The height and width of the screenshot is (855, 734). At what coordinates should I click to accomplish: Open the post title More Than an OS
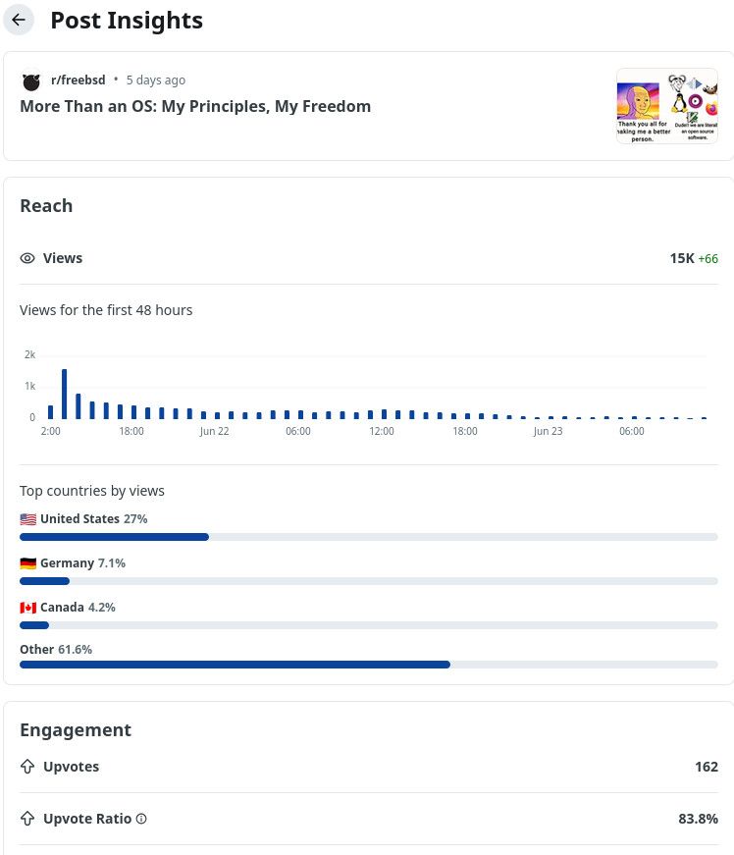pos(195,106)
